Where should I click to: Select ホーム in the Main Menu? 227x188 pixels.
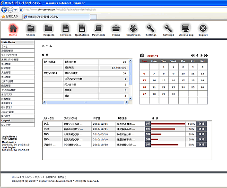[17, 46]
